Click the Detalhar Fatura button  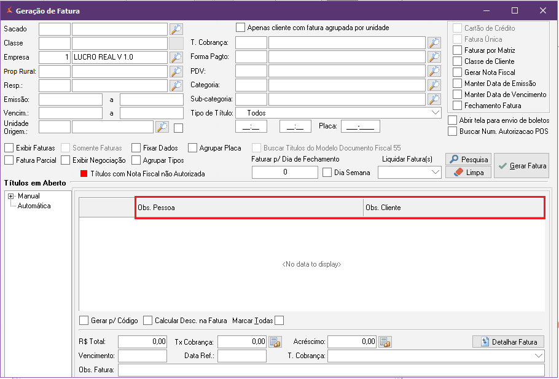(x=509, y=342)
